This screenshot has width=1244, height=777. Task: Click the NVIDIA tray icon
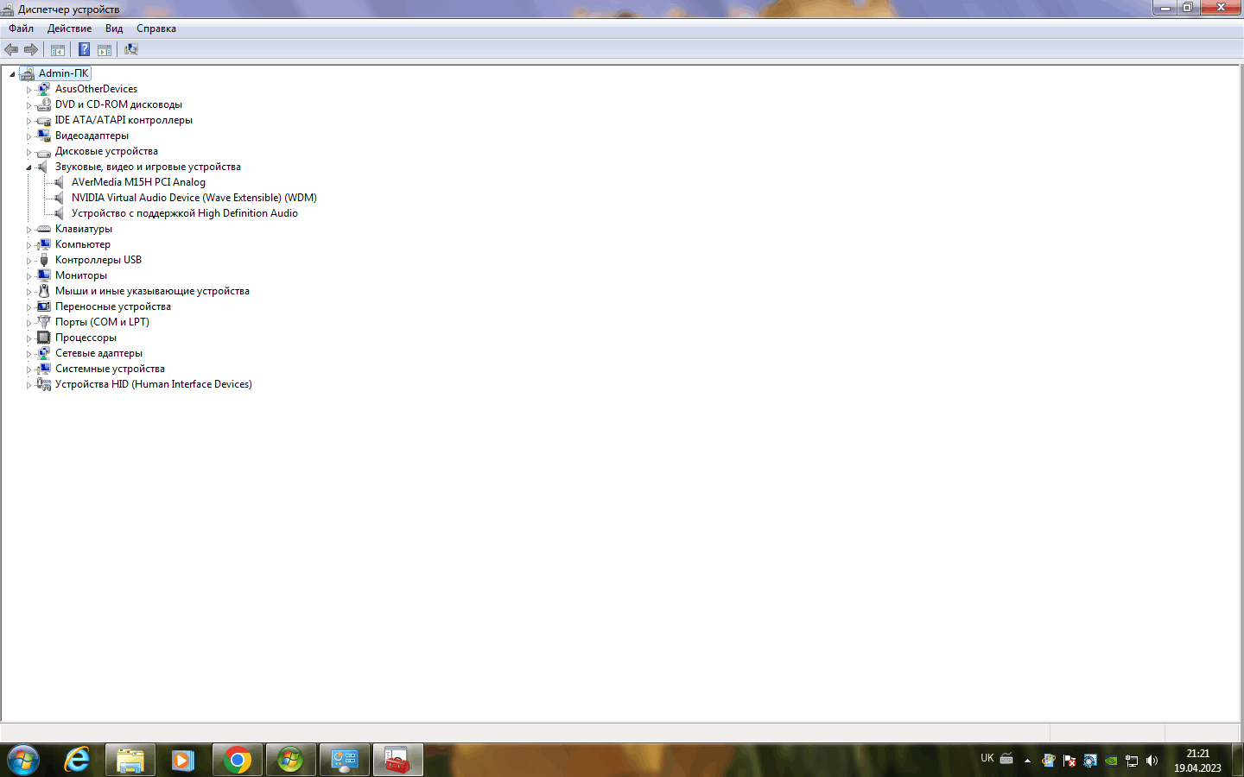point(1111,761)
